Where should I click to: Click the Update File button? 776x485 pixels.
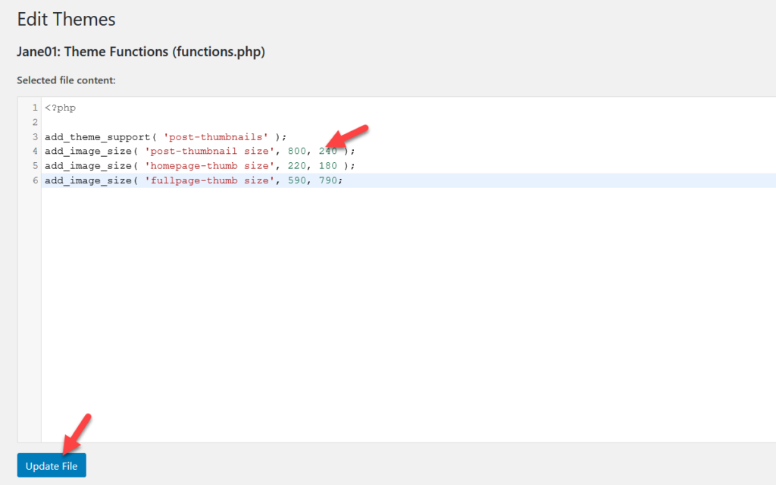[52, 465]
